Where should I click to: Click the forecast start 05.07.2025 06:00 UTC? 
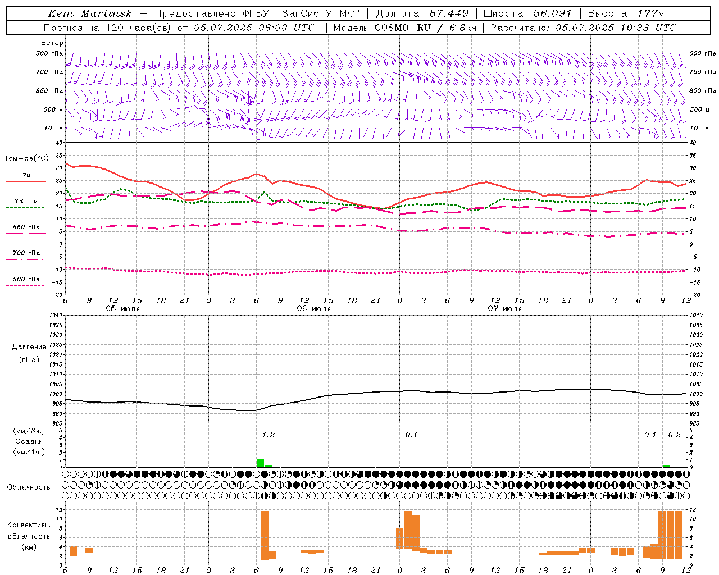(254, 28)
